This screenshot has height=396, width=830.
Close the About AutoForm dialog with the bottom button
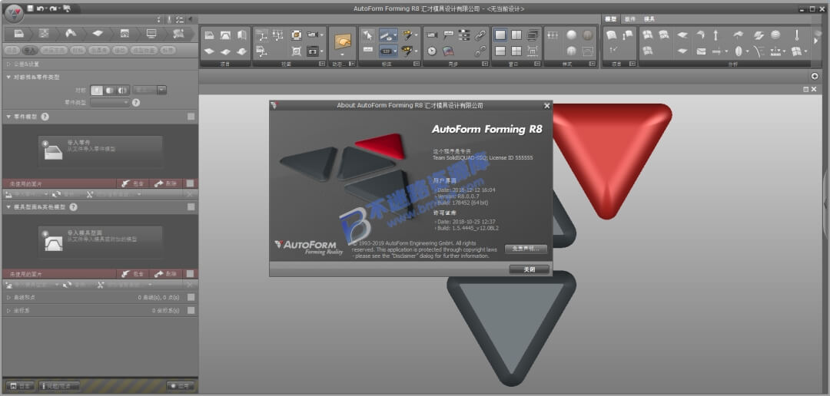coord(529,269)
